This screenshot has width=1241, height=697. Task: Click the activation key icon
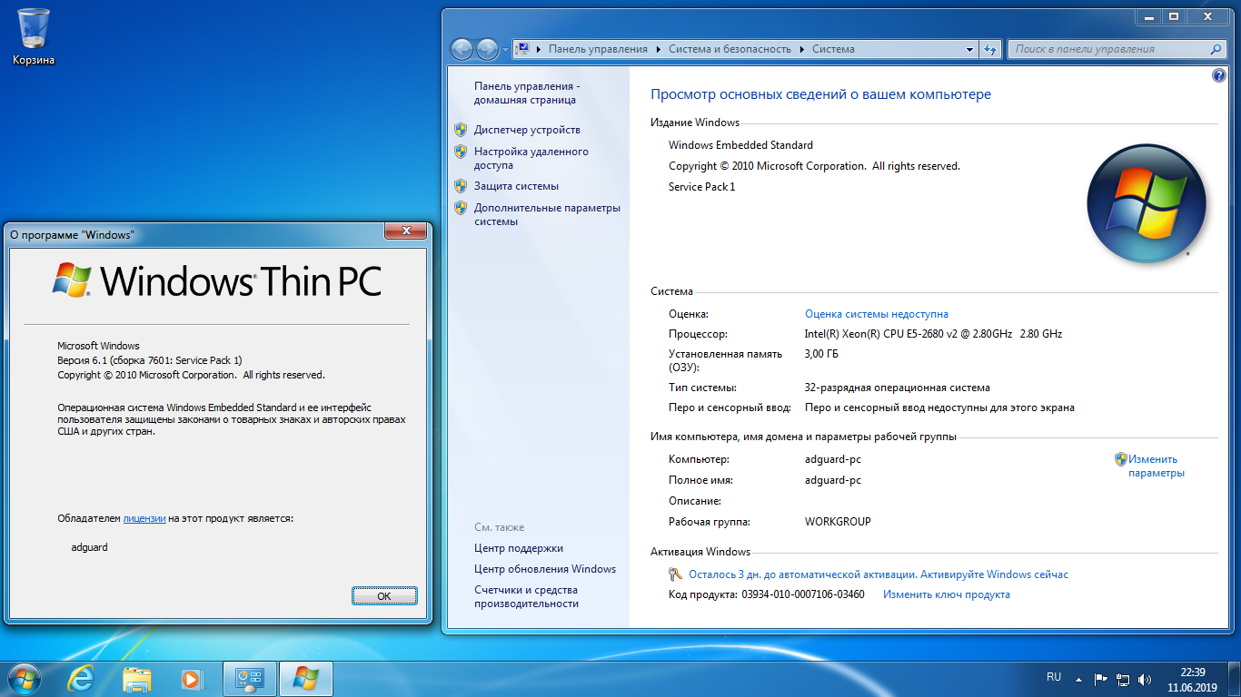675,574
